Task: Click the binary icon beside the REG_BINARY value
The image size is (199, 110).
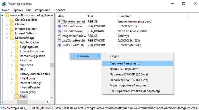Action: click(59, 31)
